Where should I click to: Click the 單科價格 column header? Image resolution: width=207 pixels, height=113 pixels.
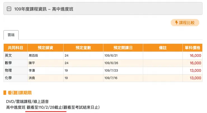point(192,48)
